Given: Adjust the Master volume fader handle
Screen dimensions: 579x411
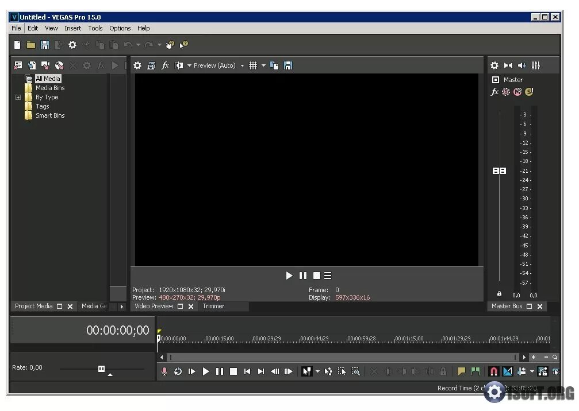Looking at the screenshot, I should click(x=499, y=171).
